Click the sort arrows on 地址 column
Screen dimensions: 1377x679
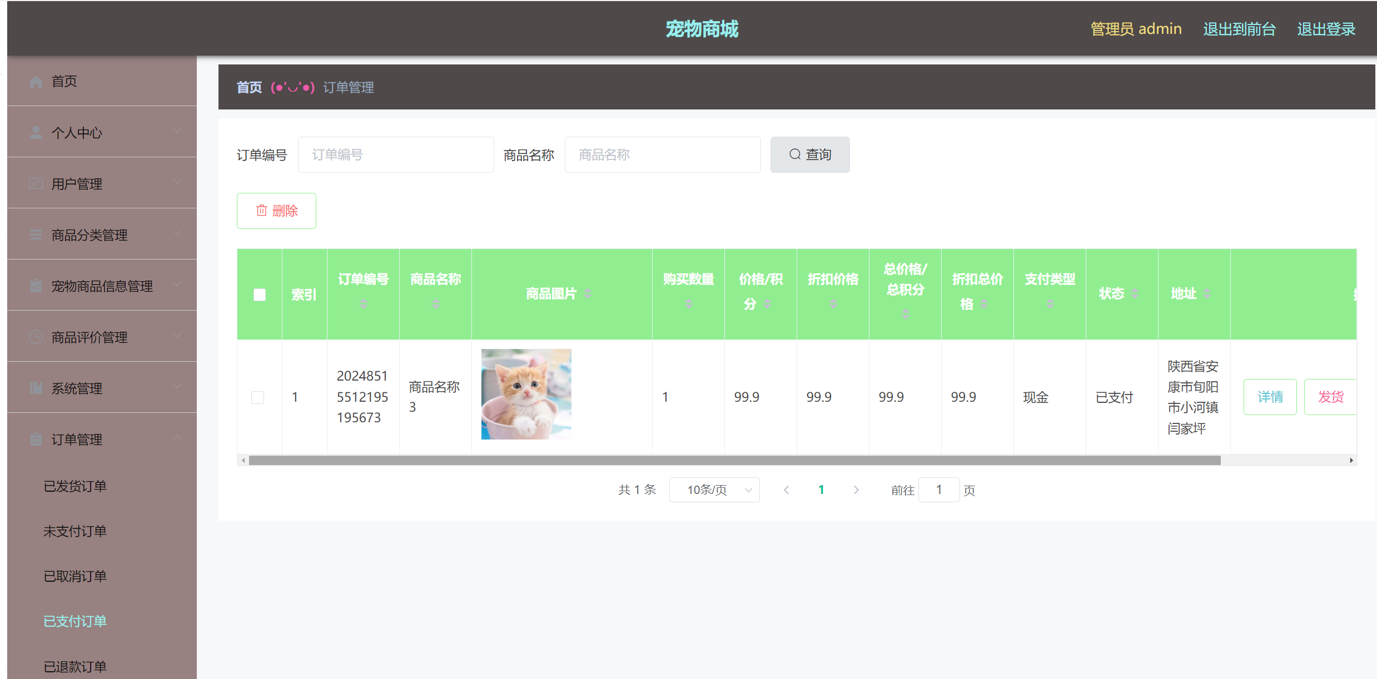pyautogui.click(x=1206, y=293)
